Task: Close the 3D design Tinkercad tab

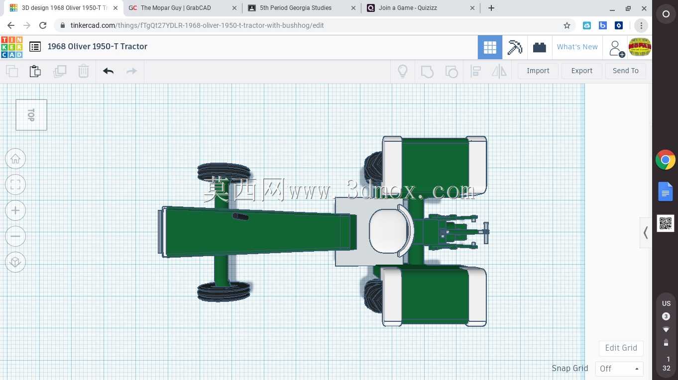Action: pos(115,8)
